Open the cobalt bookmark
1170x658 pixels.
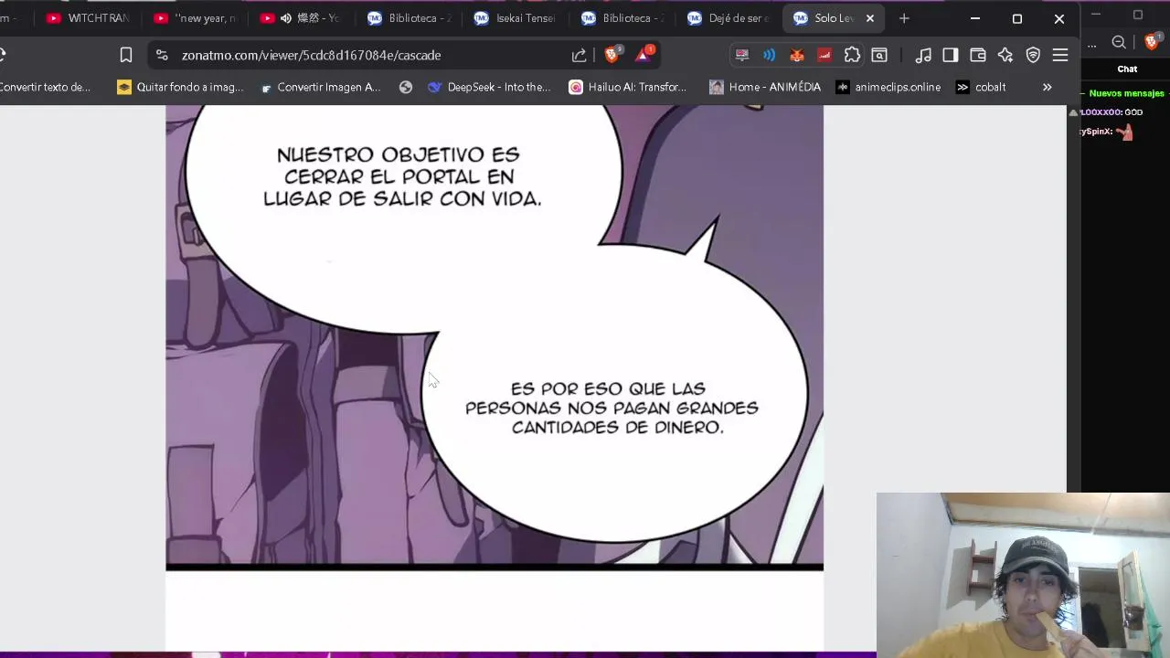click(981, 87)
